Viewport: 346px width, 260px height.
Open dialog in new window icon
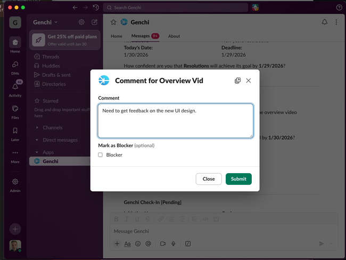237,80
